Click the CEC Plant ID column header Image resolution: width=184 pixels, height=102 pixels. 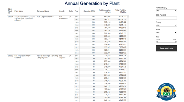[x=10, y=11]
